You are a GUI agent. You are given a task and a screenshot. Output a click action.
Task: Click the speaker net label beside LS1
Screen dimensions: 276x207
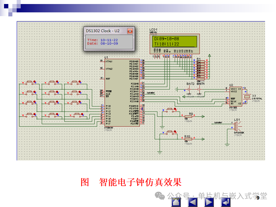pos(218,122)
